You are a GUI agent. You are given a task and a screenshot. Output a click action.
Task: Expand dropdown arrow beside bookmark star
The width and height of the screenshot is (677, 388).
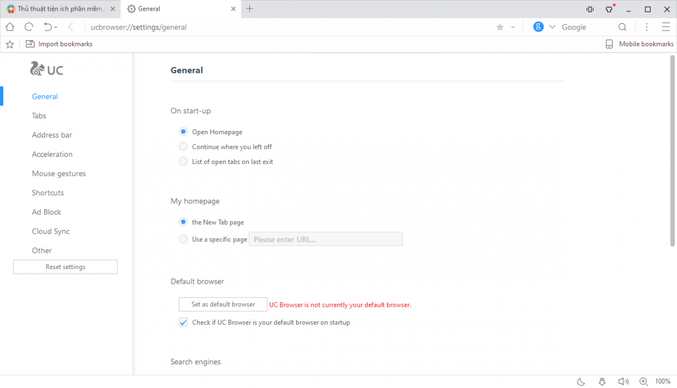coord(513,27)
